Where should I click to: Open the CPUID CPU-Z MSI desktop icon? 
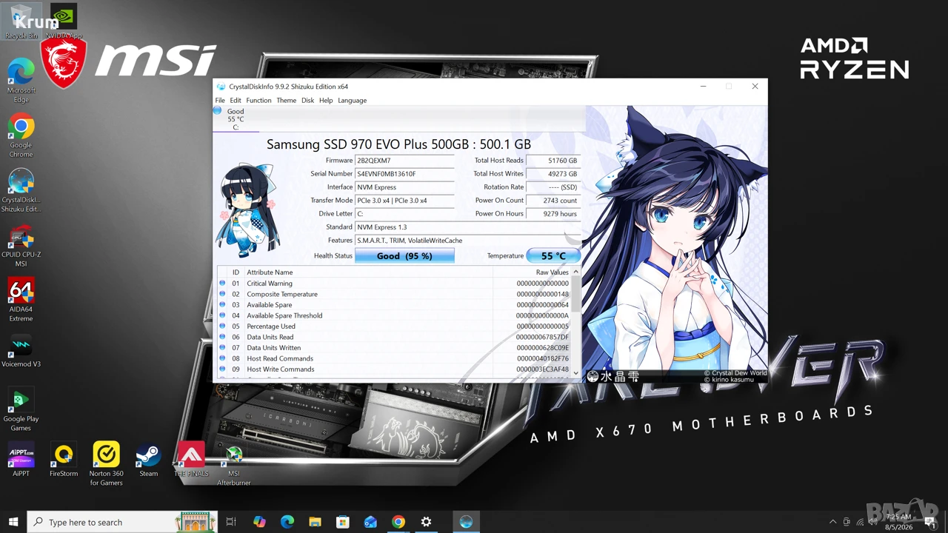tap(21, 246)
